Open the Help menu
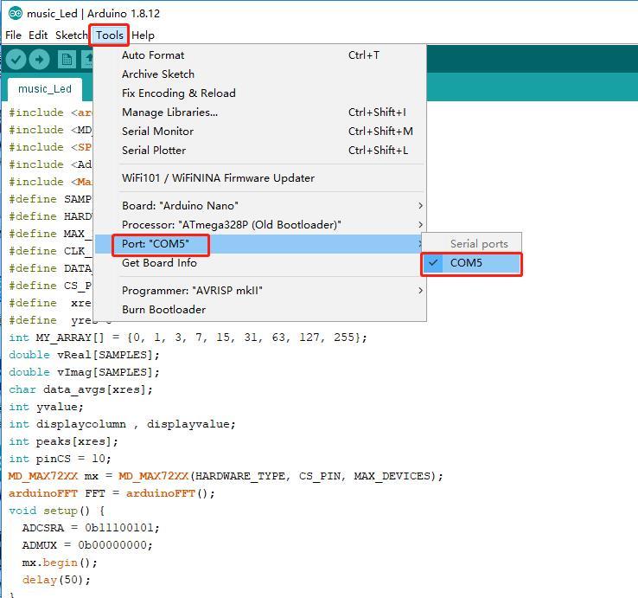 click(x=143, y=35)
